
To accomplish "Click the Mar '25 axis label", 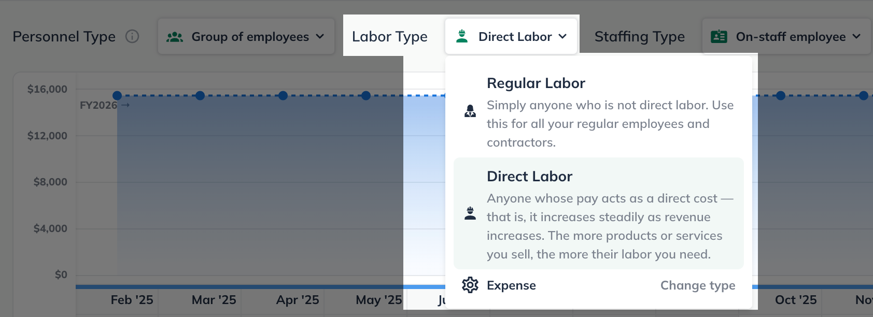I will (215, 299).
